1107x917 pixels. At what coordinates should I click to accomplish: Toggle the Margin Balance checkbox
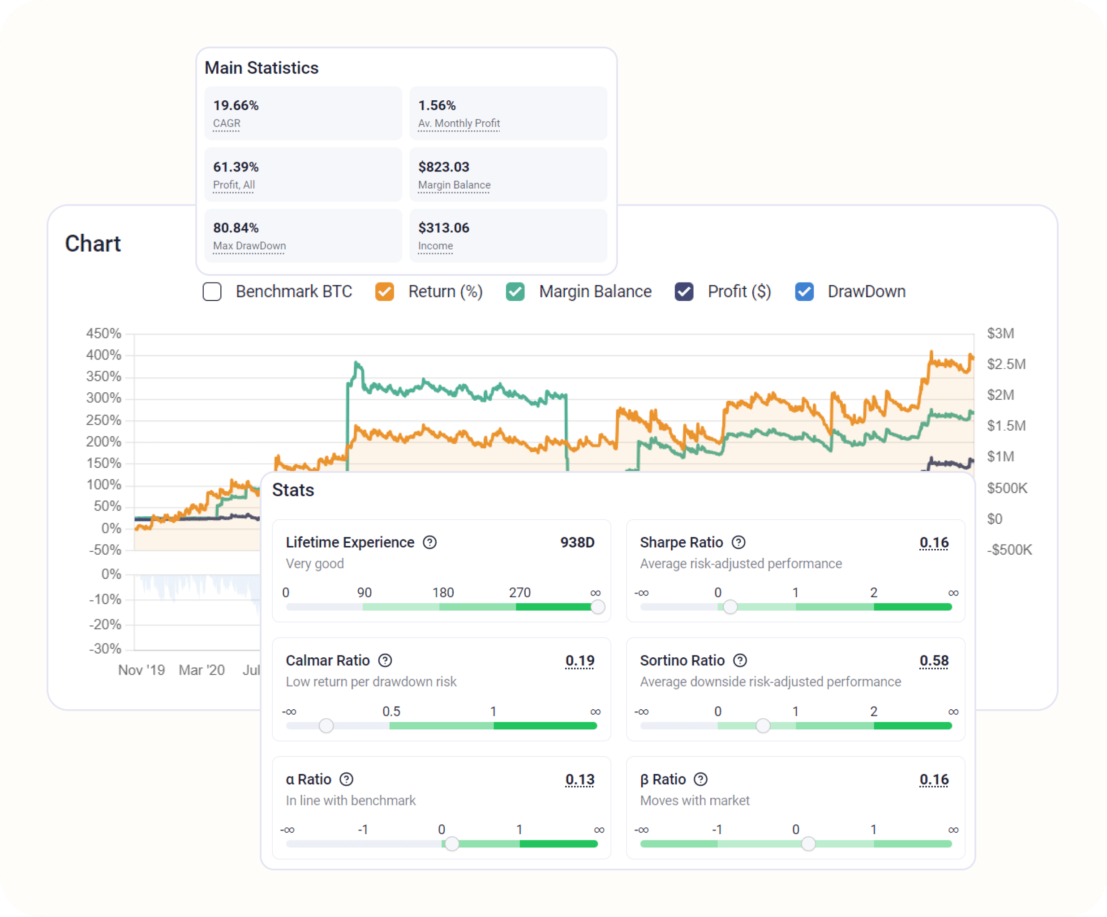click(x=515, y=291)
